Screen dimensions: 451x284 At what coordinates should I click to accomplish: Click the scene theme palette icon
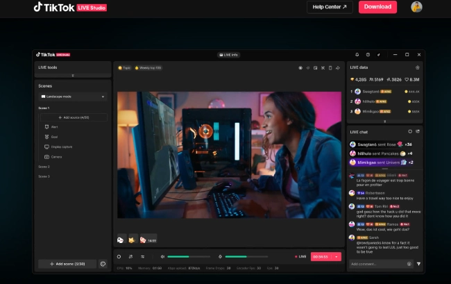[x=103, y=264]
